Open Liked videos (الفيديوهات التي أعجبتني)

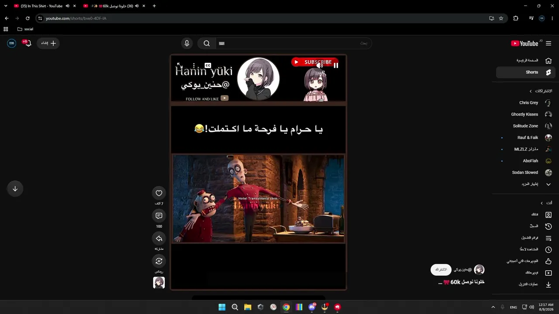tap(525, 261)
